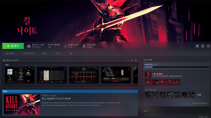Open the 가이드 tab
The width and height of the screenshot is (211, 118).
[57, 53]
